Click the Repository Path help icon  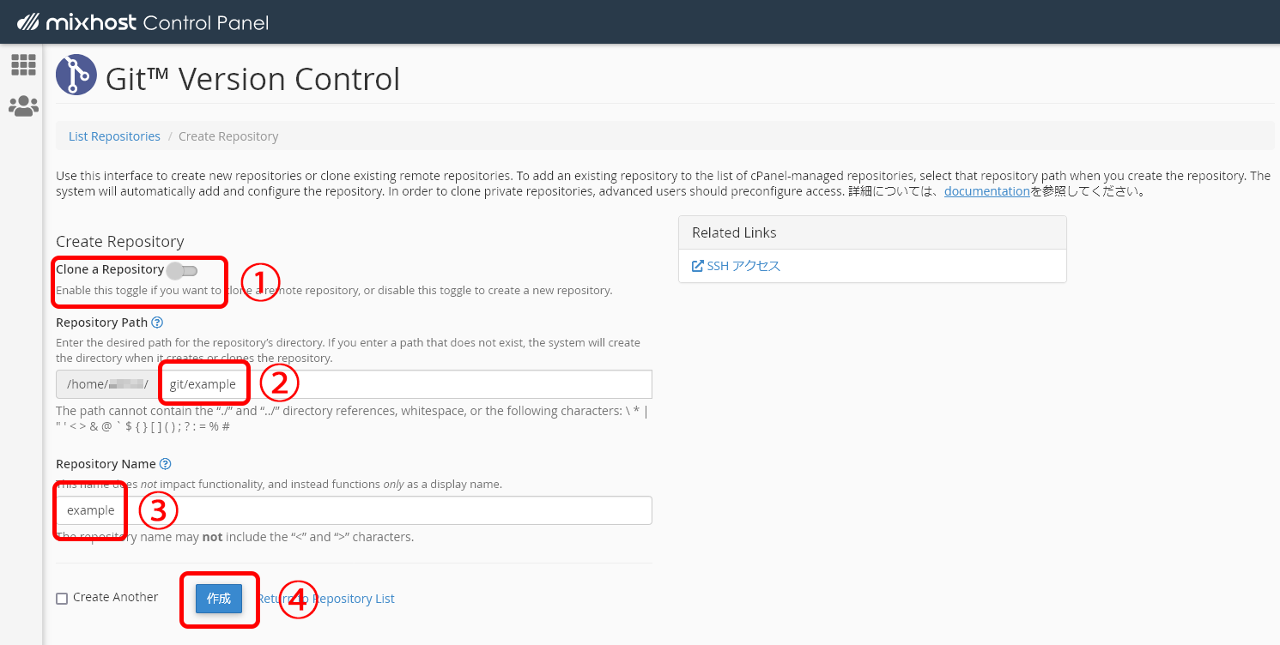157,322
